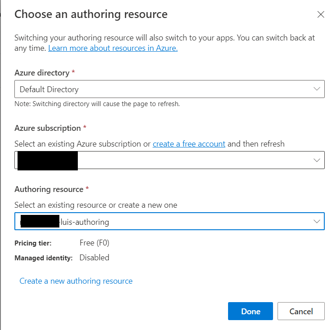Image resolution: width=336 pixels, height=330 pixels.
Task: Close the authoring resource dialog with X
Action: [321, 14]
